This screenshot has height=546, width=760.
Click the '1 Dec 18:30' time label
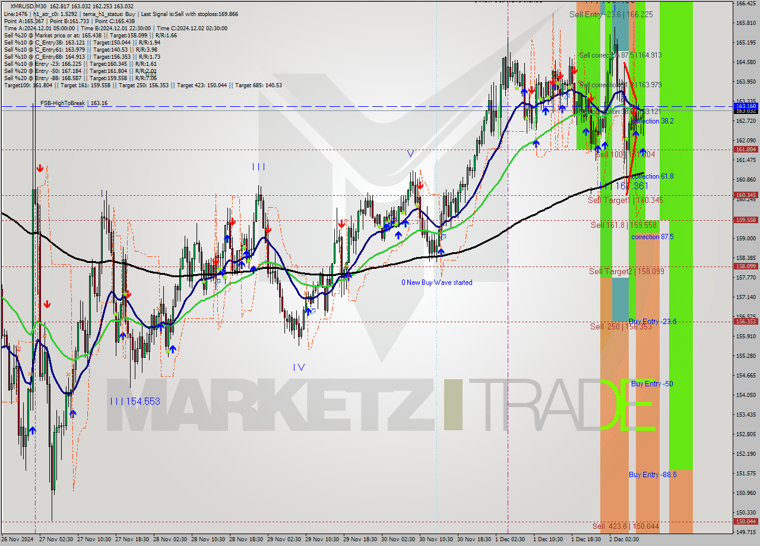pyautogui.click(x=586, y=539)
